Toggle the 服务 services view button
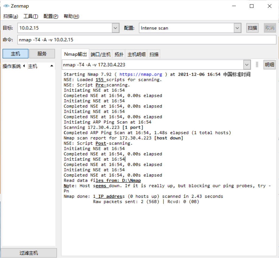Image resolution: width=279 pixels, height=258 pixels. click(x=42, y=54)
